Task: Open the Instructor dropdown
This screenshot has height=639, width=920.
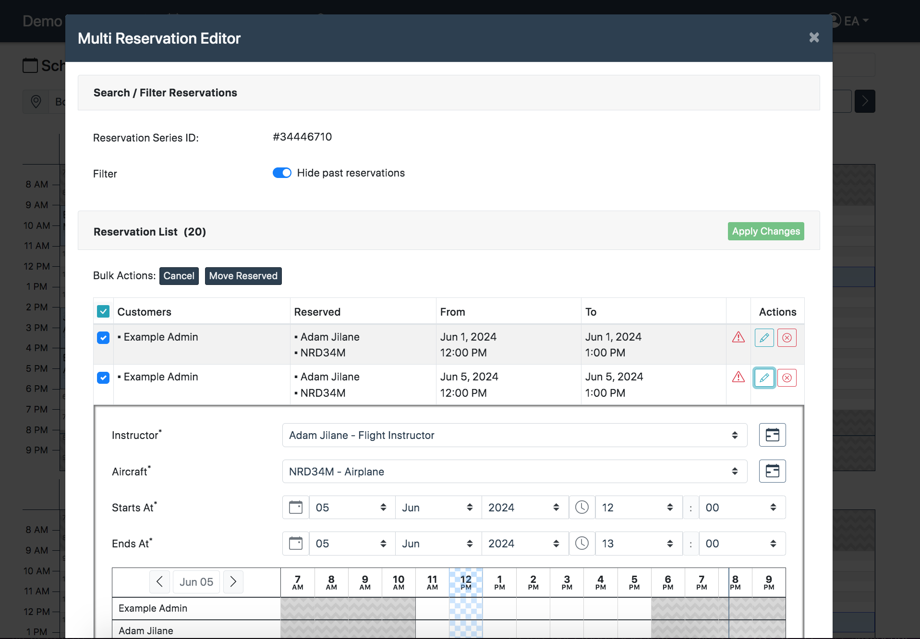Action: tap(514, 435)
